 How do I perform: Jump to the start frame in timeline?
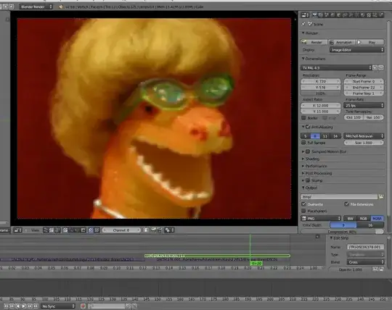tap(6, 306)
